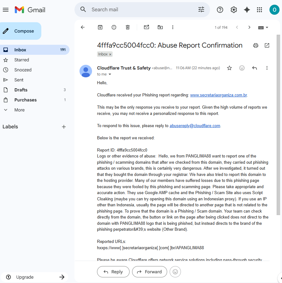Open the www.secretariaorganiza.com.br link

click(x=218, y=95)
